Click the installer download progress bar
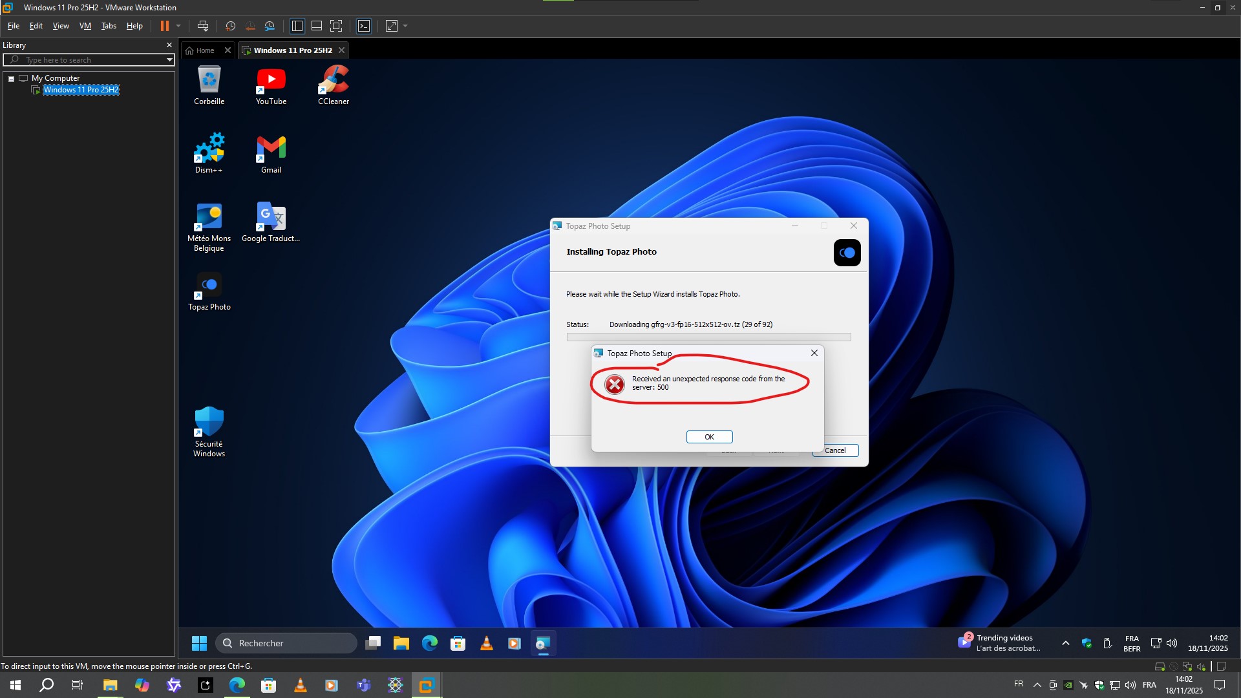Image resolution: width=1241 pixels, height=698 pixels. pos(708,337)
